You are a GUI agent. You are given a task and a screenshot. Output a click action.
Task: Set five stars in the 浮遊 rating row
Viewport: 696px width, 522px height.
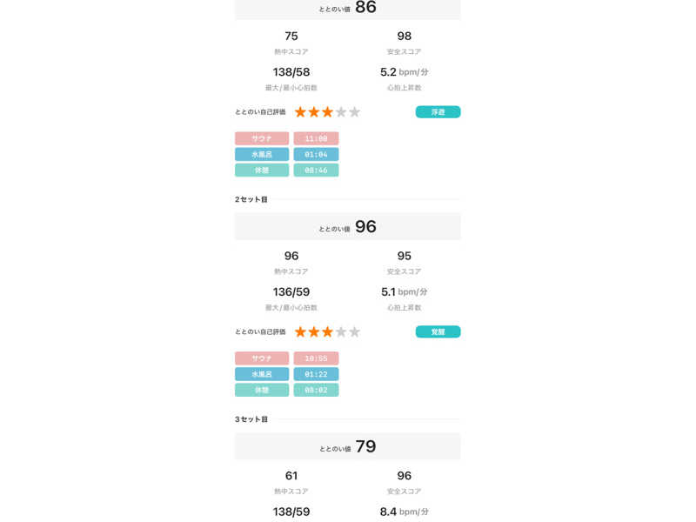354,112
